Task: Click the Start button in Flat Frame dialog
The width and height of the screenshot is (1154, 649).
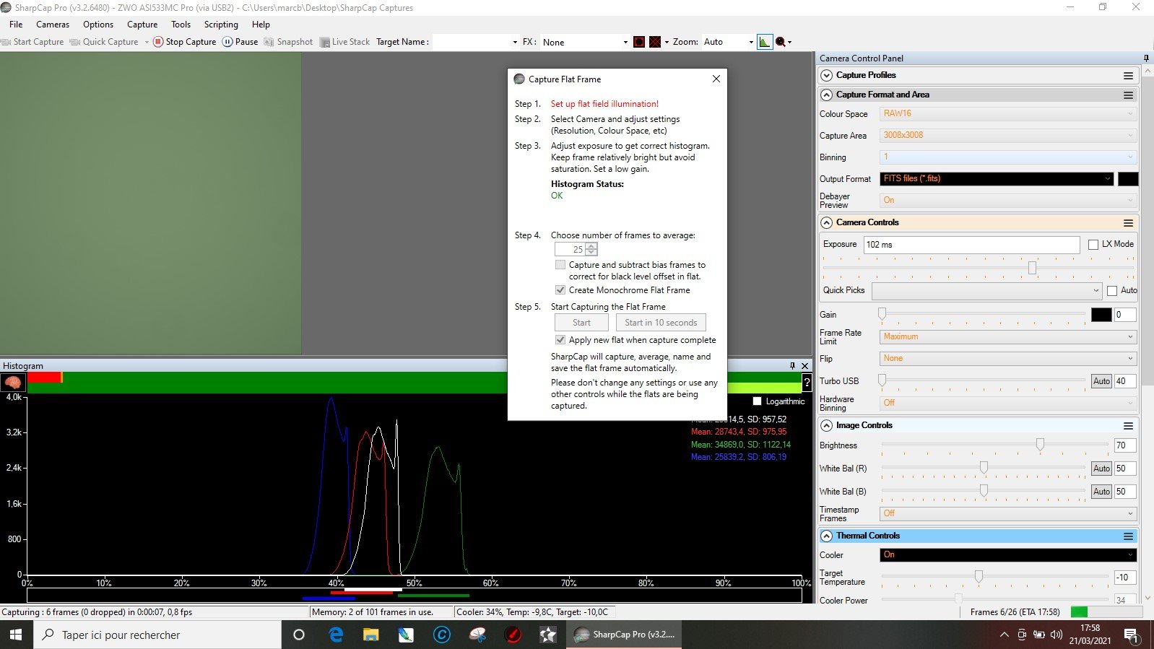Action: (581, 323)
